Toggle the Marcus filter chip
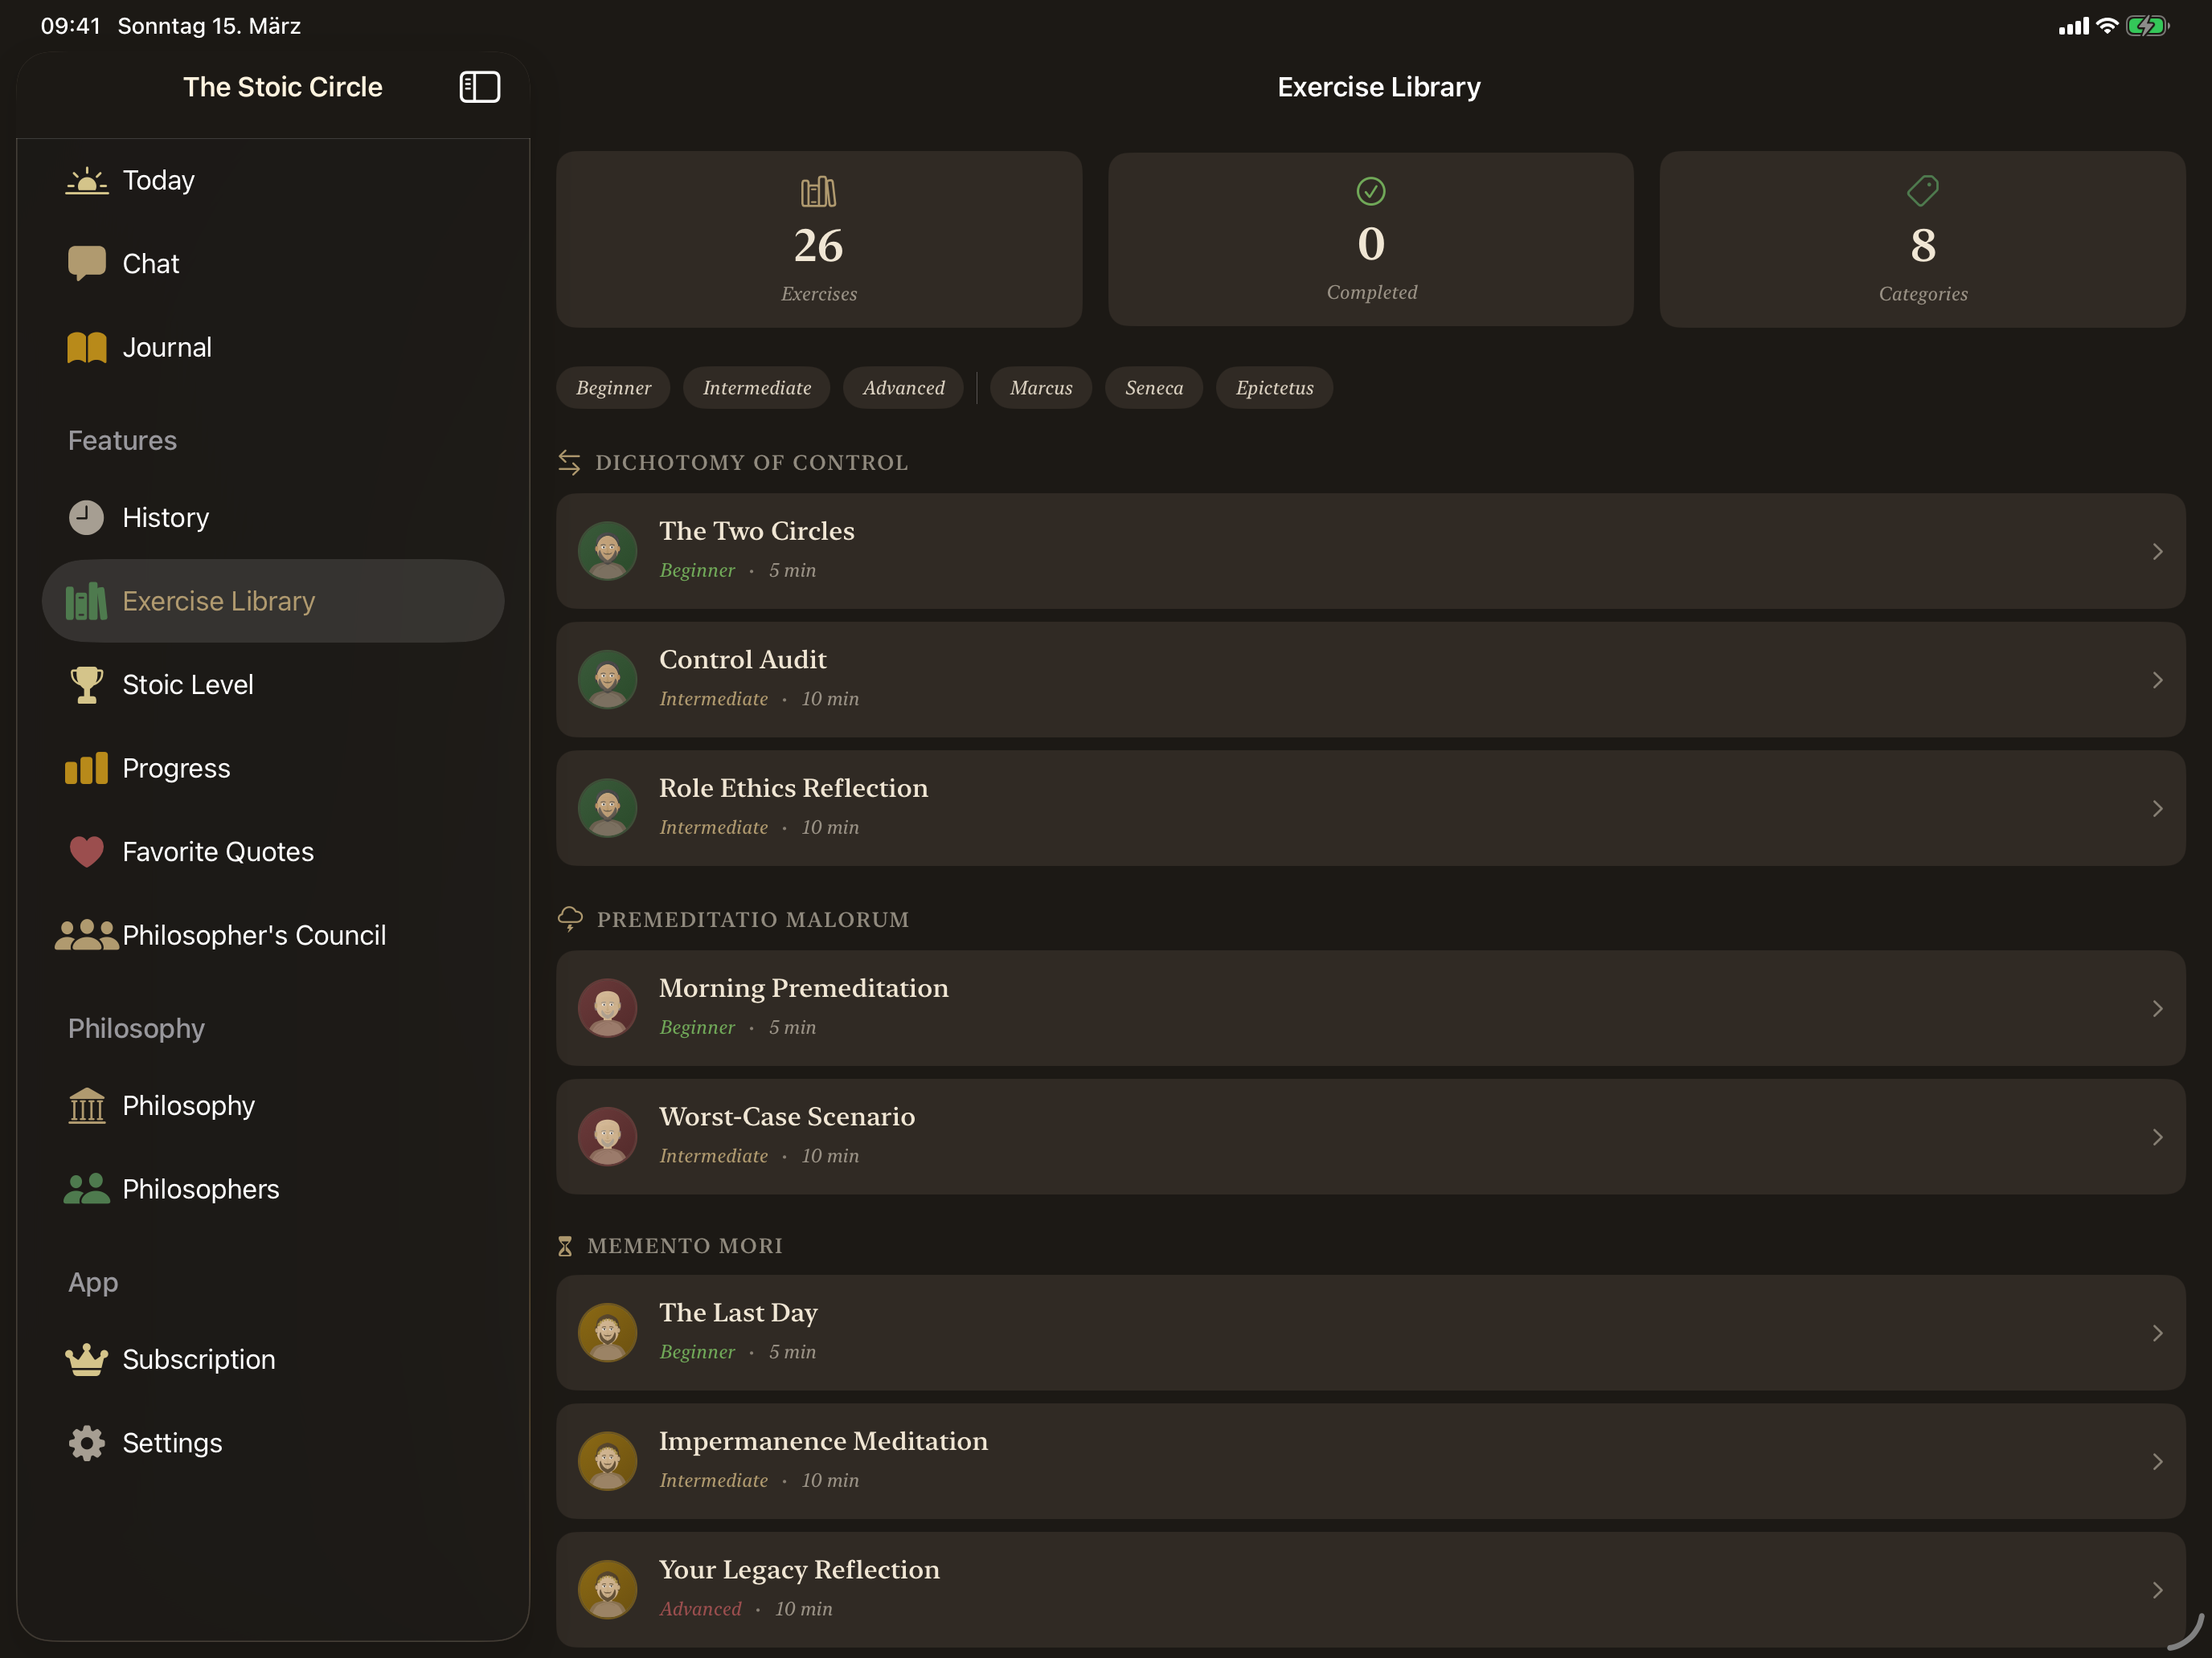2212x1658 pixels. 1041,388
